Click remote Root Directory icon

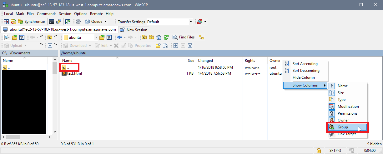tap(151, 37)
